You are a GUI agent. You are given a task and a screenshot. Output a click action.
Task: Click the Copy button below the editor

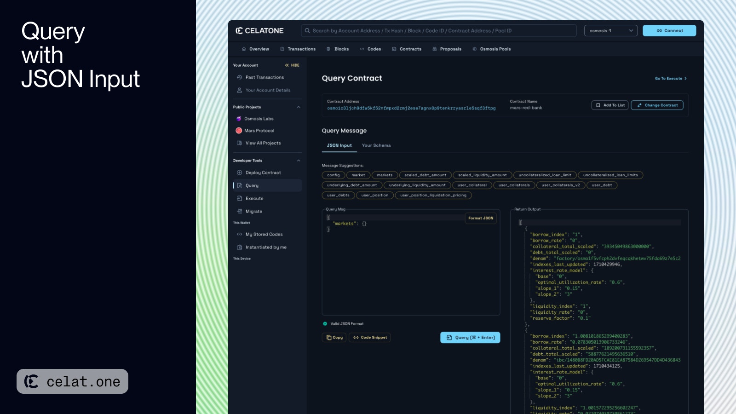pyautogui.click(x=334, y=338)
